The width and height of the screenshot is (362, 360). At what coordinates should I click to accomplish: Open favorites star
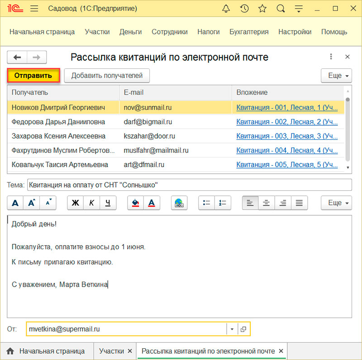click(262, 9)
